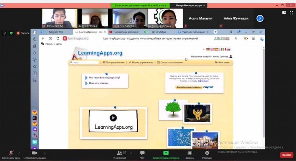Go back with the browser back arrow
The height and width of the screenshot is (161, 296).
43,38
